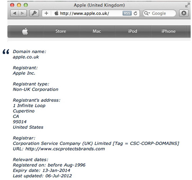Expand the Google search magnifier dropdown
This screenshot has width=192, height=180.
tap(147, 13)
